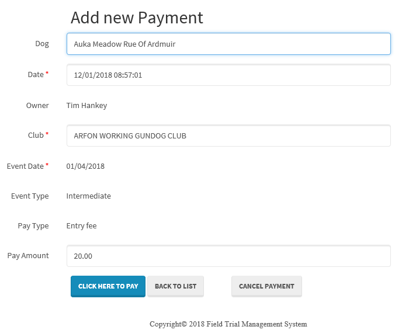
Task: Click the copyright footer text
Action: (x=228, y=324)
